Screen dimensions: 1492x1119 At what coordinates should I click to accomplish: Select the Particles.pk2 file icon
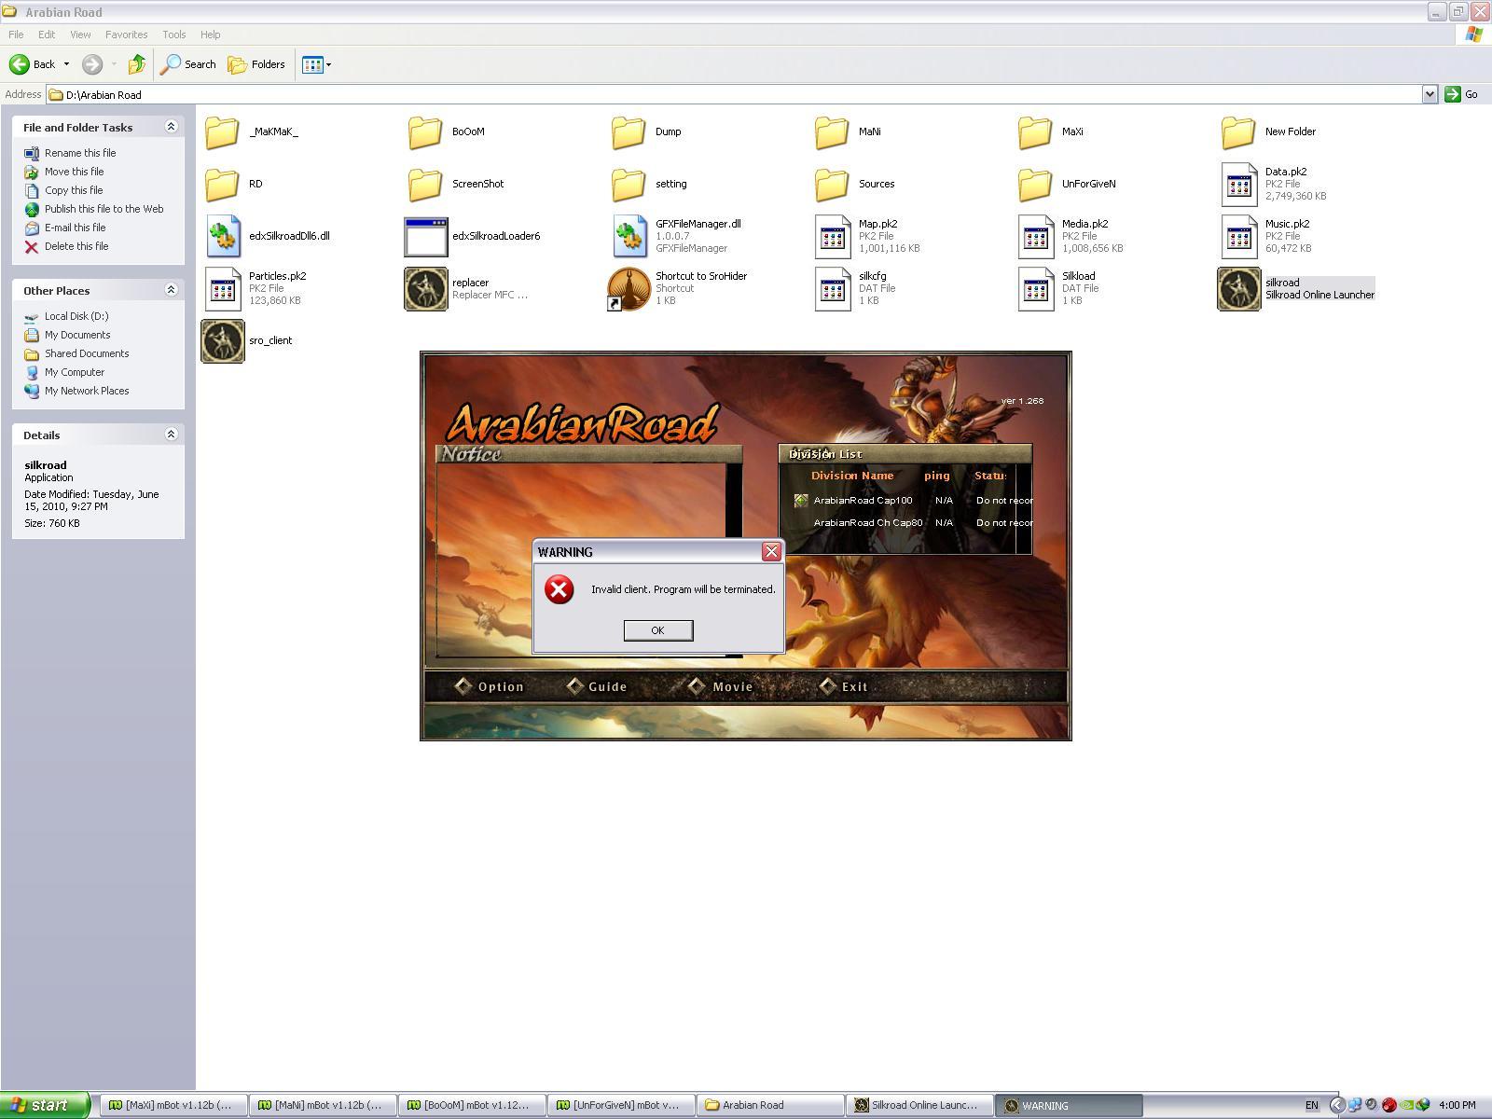pyautogui.click(x=222, y=289)
